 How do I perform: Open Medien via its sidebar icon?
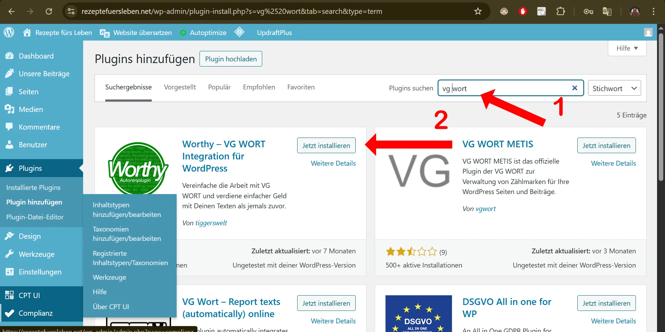[9, 109]
